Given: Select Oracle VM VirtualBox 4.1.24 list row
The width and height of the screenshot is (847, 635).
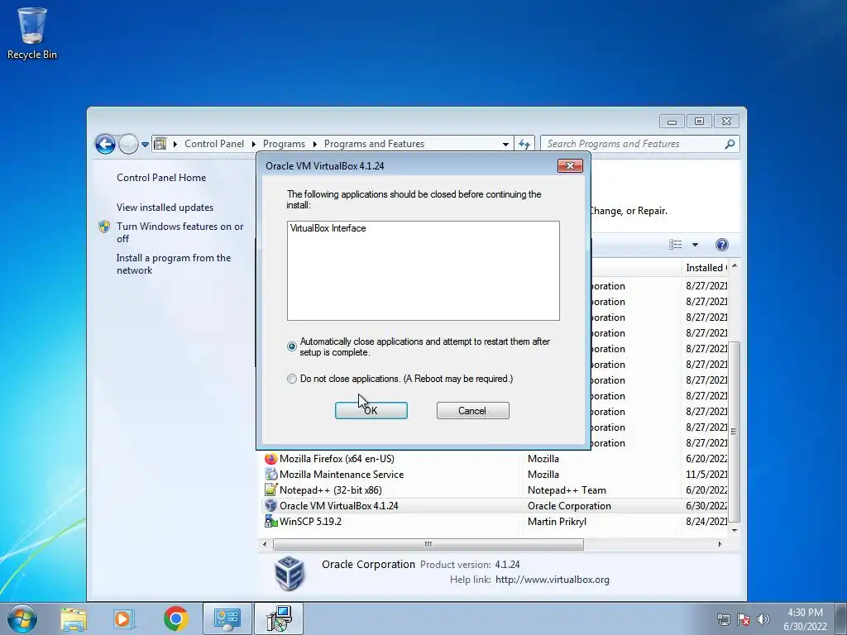Looking at the screenshot, I should click(495, 506).
